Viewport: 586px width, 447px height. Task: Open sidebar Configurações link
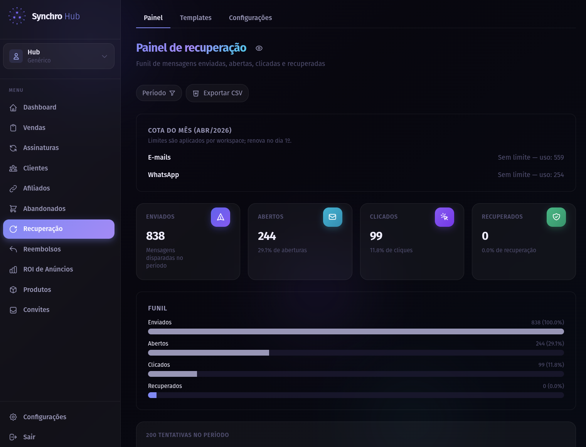(59, 417)
